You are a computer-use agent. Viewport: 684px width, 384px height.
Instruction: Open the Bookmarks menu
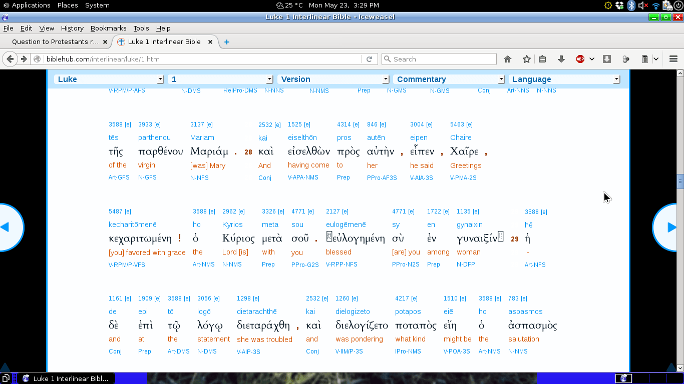coord(108,28)
